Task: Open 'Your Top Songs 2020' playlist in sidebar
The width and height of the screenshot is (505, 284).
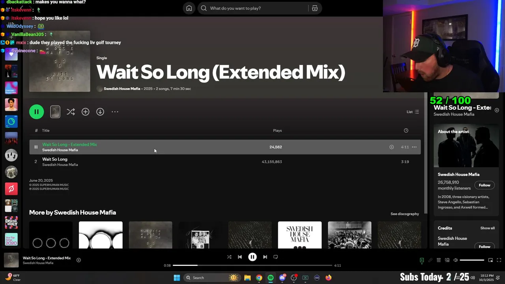Action: 11,239
